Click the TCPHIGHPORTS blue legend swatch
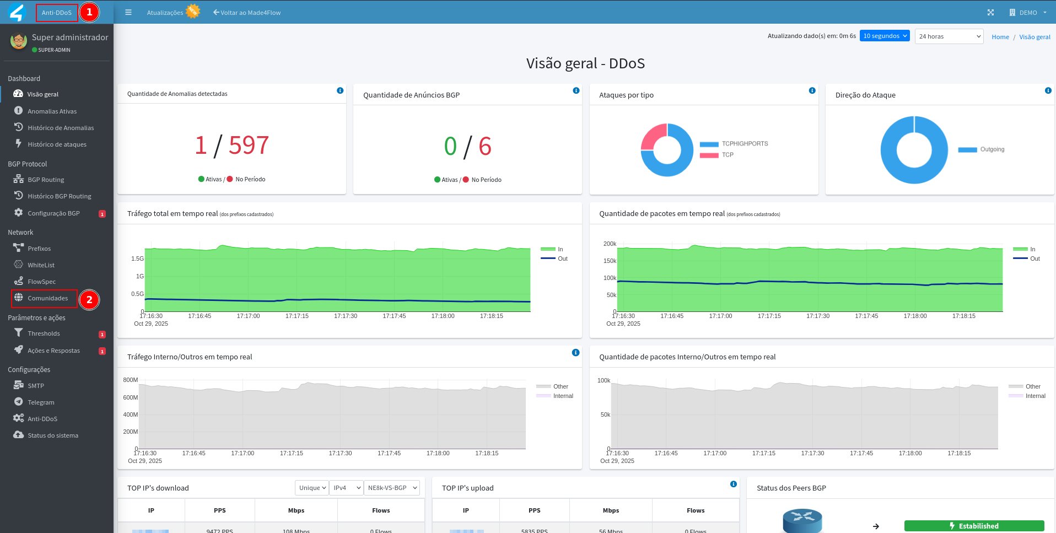 709,144
